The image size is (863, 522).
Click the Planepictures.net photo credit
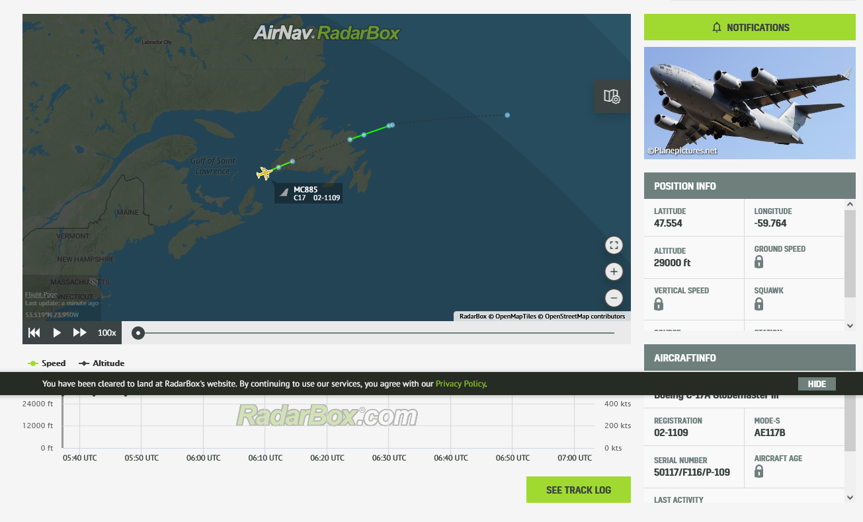pos(682,151)
